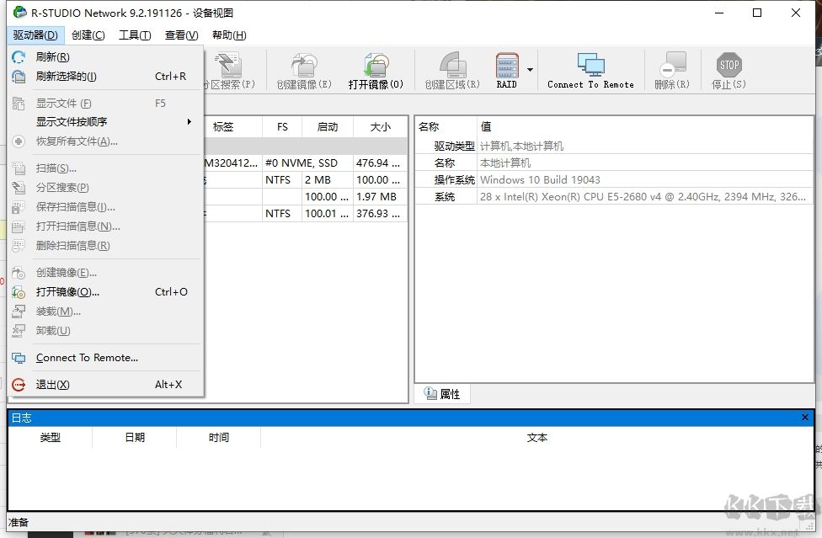Switch to the 属性 tab
822x538 pixels.
(x=442, y=394)
